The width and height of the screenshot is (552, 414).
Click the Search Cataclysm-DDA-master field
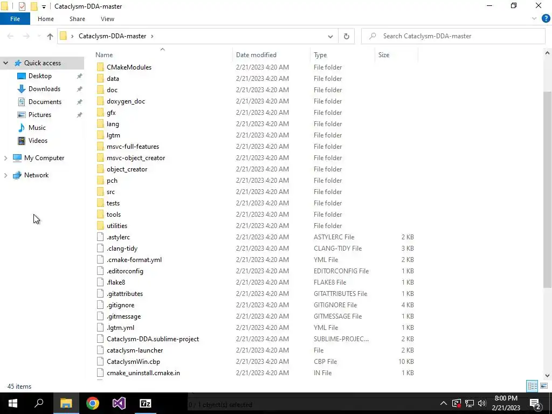tap(453, 36)
